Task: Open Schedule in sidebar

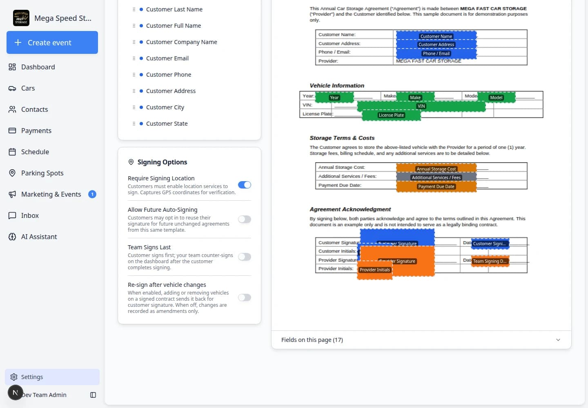Action: 52,152
